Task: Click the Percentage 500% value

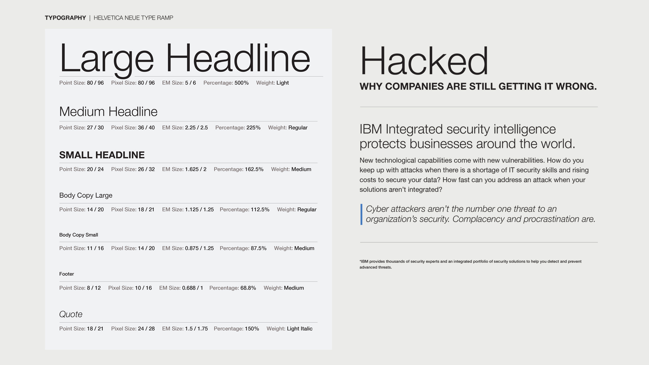Action: click(x=241, y=83)
